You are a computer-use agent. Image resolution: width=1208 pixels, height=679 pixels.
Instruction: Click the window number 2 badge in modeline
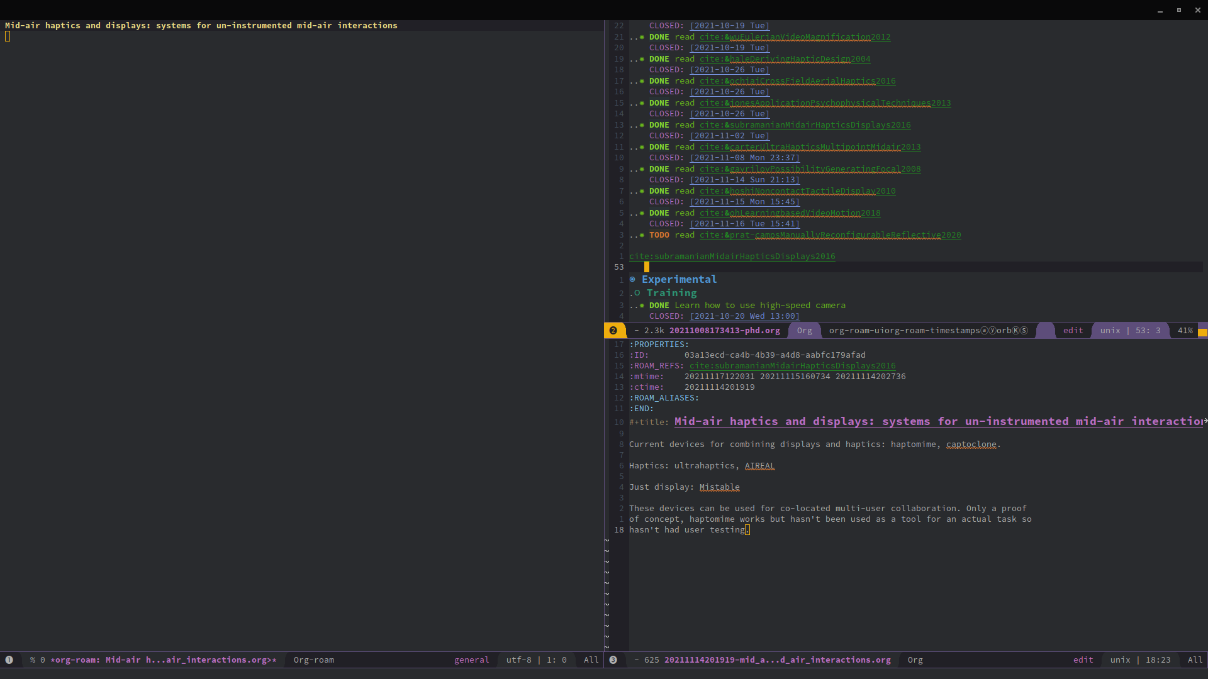614,330
